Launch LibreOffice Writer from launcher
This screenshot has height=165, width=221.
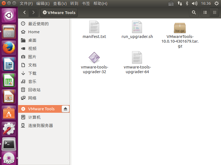point(9,64)
